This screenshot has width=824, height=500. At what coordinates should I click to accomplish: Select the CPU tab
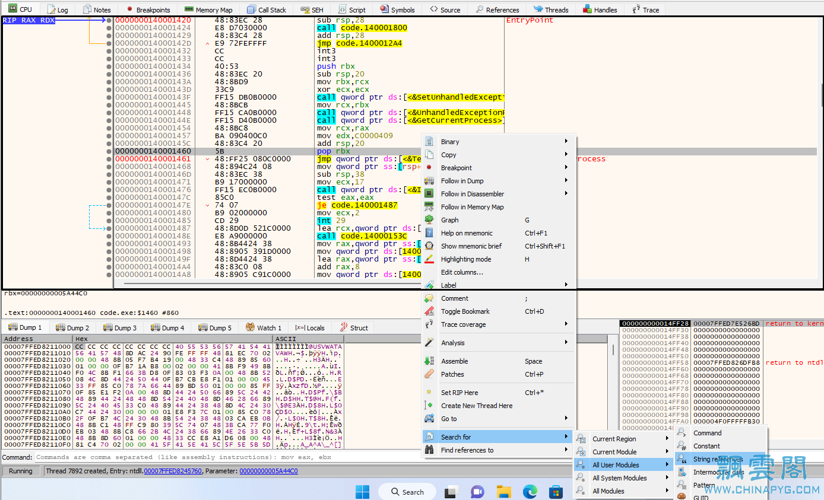point(20,9)
